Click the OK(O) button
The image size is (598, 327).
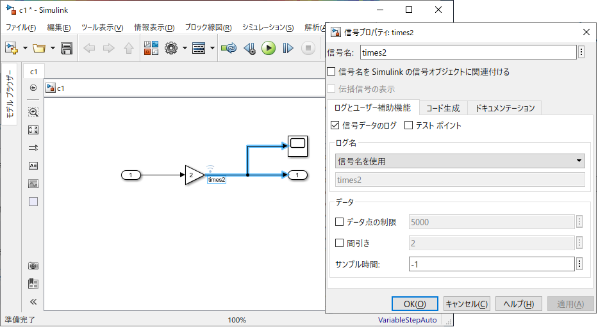click(x=415, y=304)
